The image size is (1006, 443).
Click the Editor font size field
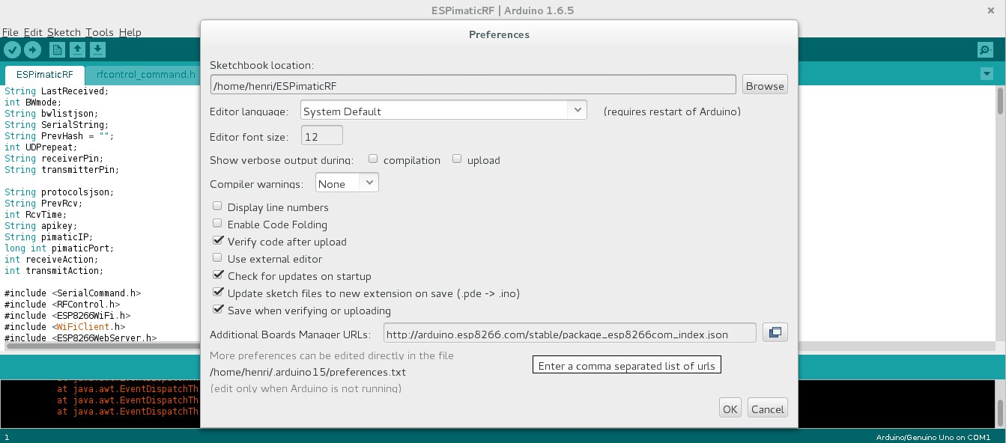click(x=321, y=136)
